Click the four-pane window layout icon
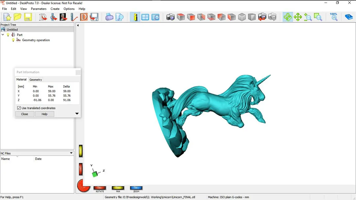 pos(145,17)
